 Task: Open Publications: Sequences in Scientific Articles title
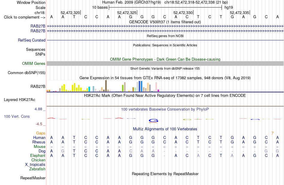pyautogui.click(x=165, y=45)
